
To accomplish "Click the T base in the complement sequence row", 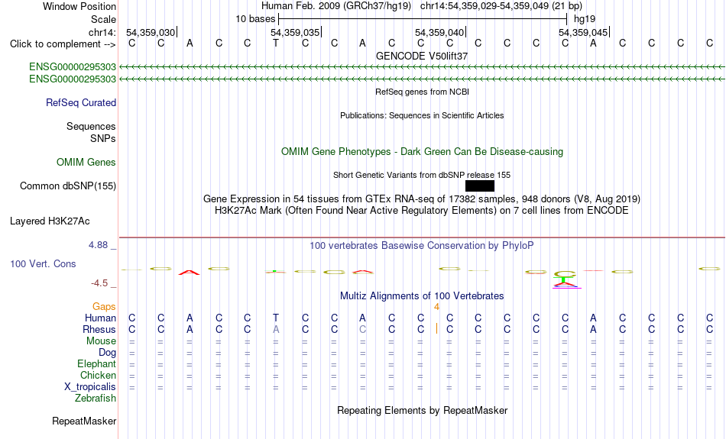I will (276, 43).
